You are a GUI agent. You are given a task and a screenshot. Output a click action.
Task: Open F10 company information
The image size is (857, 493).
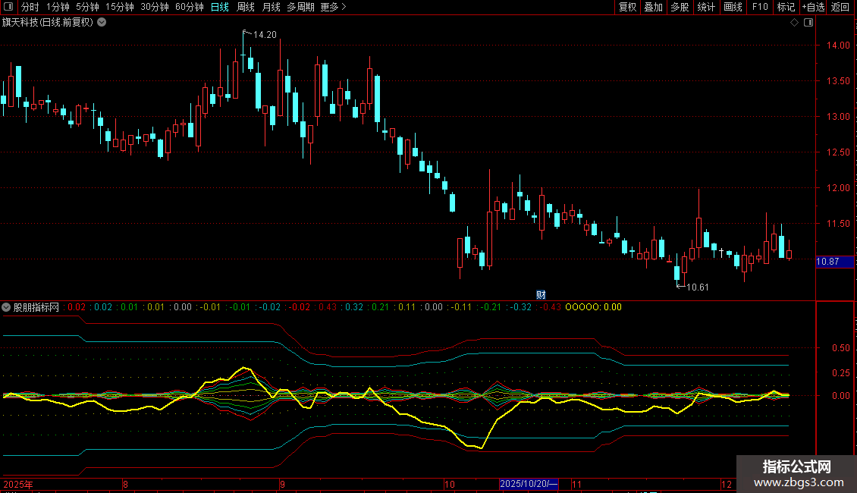click(x=759, y=8)
